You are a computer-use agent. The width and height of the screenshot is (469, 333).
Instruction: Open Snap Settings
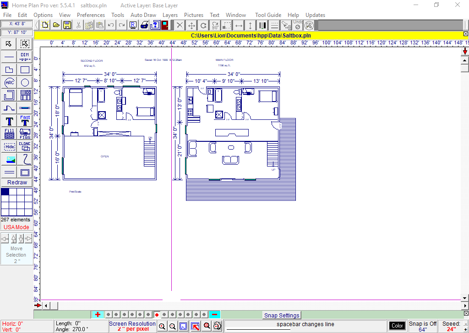282,315
